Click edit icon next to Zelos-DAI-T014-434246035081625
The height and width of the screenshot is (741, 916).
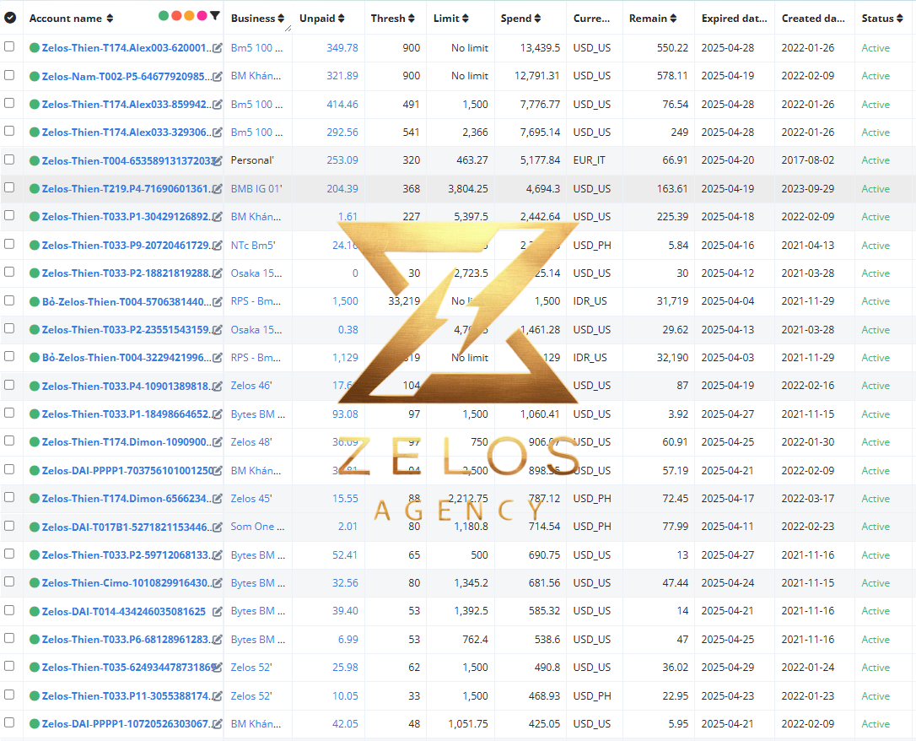click(x=218, y=611)
